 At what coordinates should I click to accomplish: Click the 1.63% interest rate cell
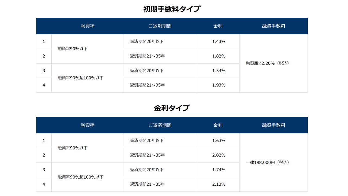point(219,141)
